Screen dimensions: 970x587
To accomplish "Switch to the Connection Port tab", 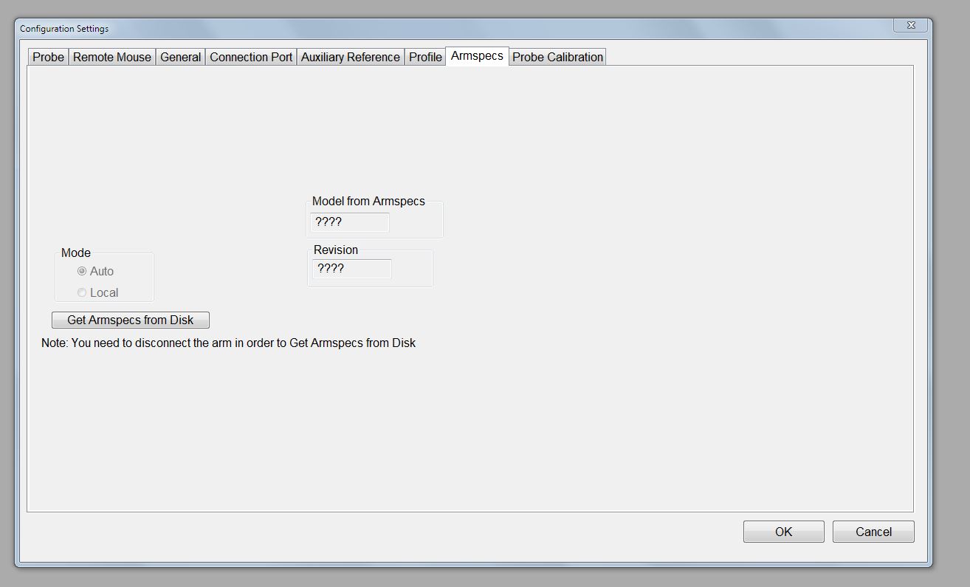I will pyautogui.click(x=250, y=57).
